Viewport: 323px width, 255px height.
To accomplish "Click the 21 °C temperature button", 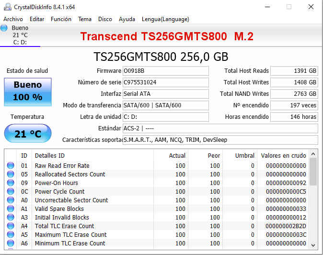I will (x=28, y=133).
